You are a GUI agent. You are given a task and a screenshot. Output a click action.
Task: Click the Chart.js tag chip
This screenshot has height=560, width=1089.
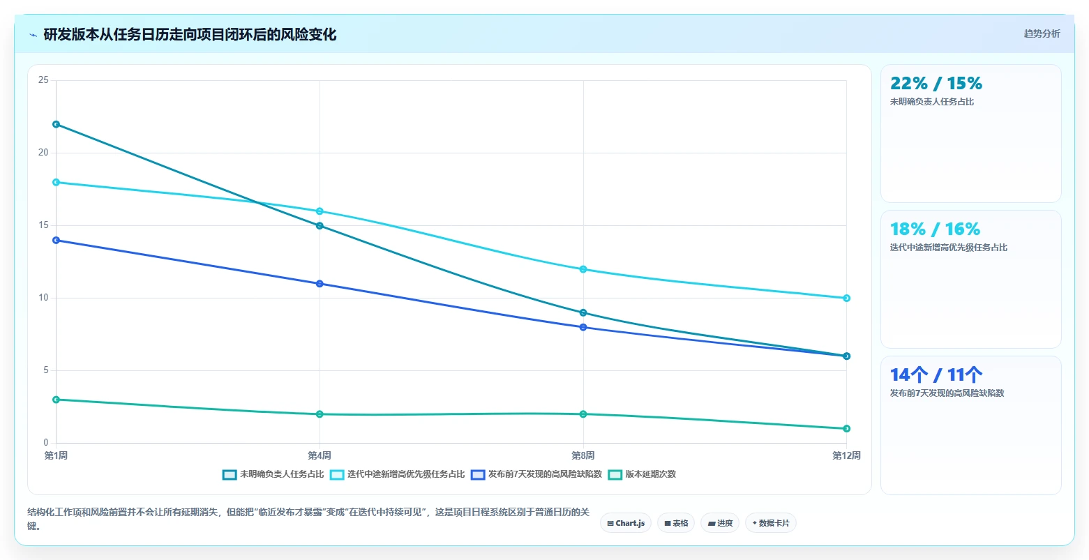click(x=626, y=523)
